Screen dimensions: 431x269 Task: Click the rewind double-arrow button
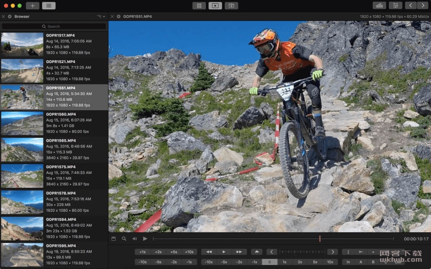(x=209, y=252)
